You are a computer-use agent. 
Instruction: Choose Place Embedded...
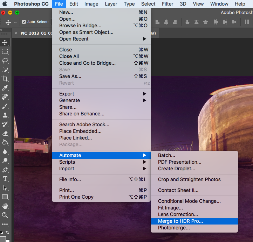[101, 131]
